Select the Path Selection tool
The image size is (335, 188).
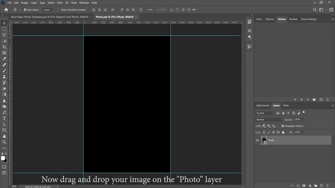pyautogui.click(x=4, y=124)
